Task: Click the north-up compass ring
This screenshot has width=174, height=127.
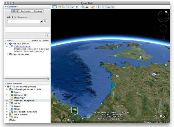Action: (x=163, y=17)
